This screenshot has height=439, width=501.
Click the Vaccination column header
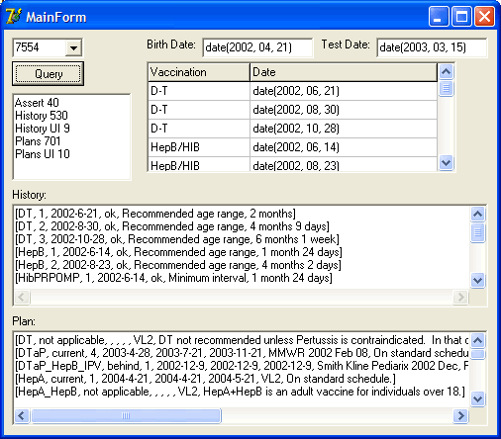[199, 72]
